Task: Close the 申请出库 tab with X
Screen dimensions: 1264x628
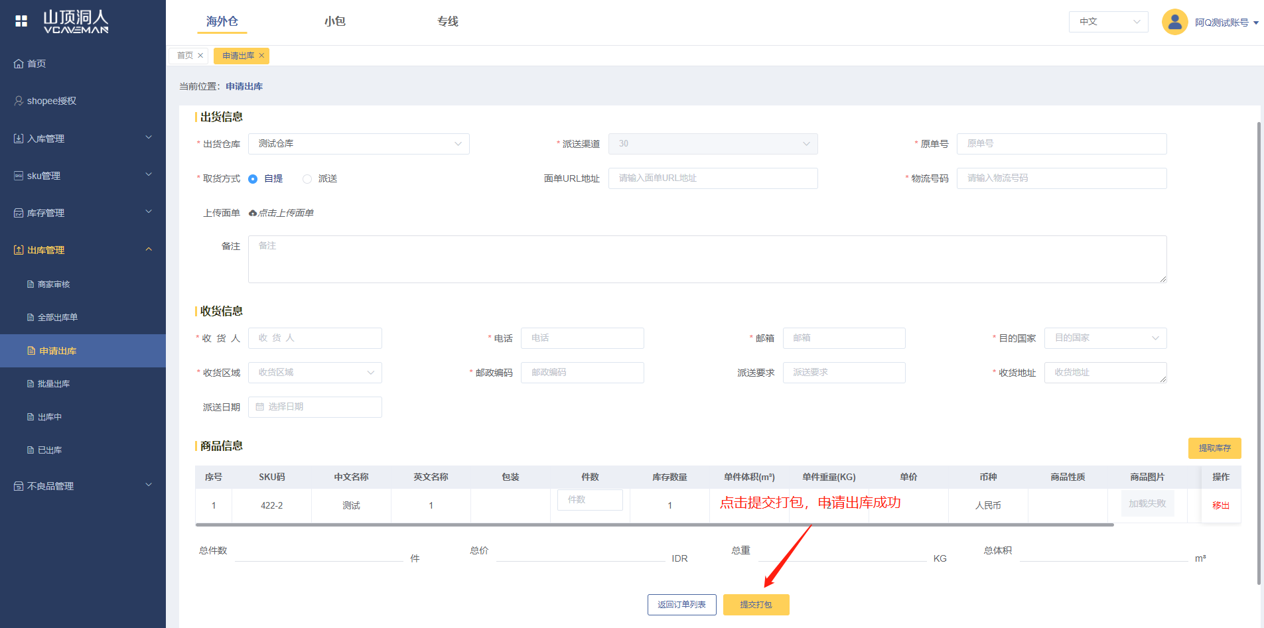Action: pos(261,56)
